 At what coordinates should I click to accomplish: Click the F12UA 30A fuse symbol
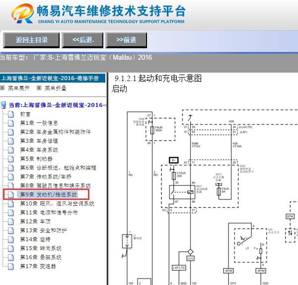[x=174, y=176]
